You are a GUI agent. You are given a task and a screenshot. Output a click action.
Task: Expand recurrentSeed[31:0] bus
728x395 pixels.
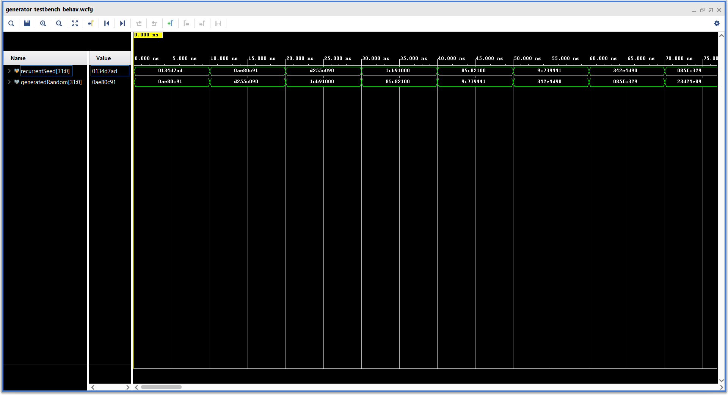(9, 71)
